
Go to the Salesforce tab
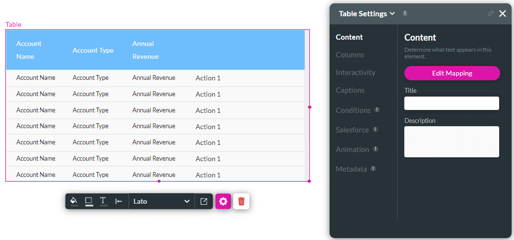[352, 130]
